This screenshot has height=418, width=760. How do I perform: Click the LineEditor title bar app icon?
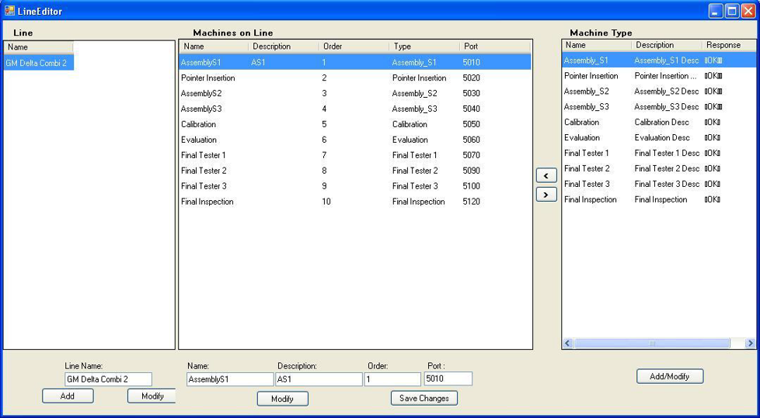[x=9, y=11]
